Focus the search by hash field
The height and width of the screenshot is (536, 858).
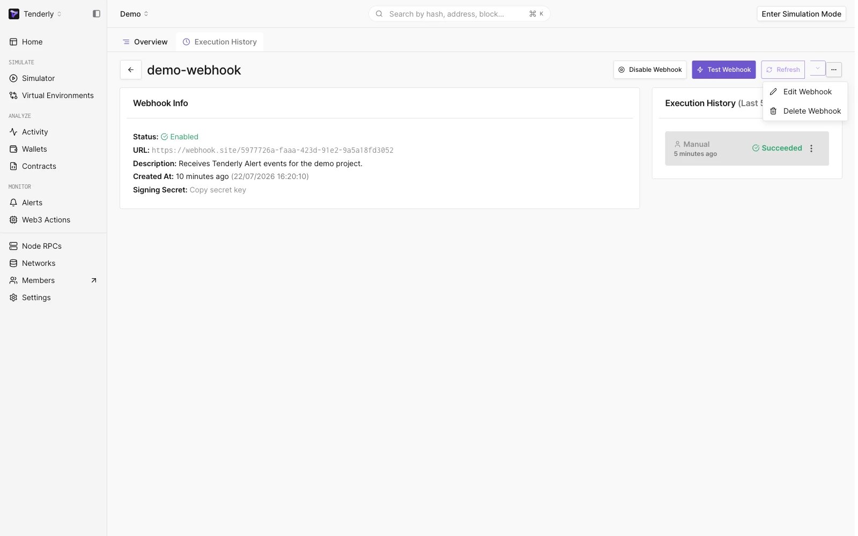click(459, 14)
